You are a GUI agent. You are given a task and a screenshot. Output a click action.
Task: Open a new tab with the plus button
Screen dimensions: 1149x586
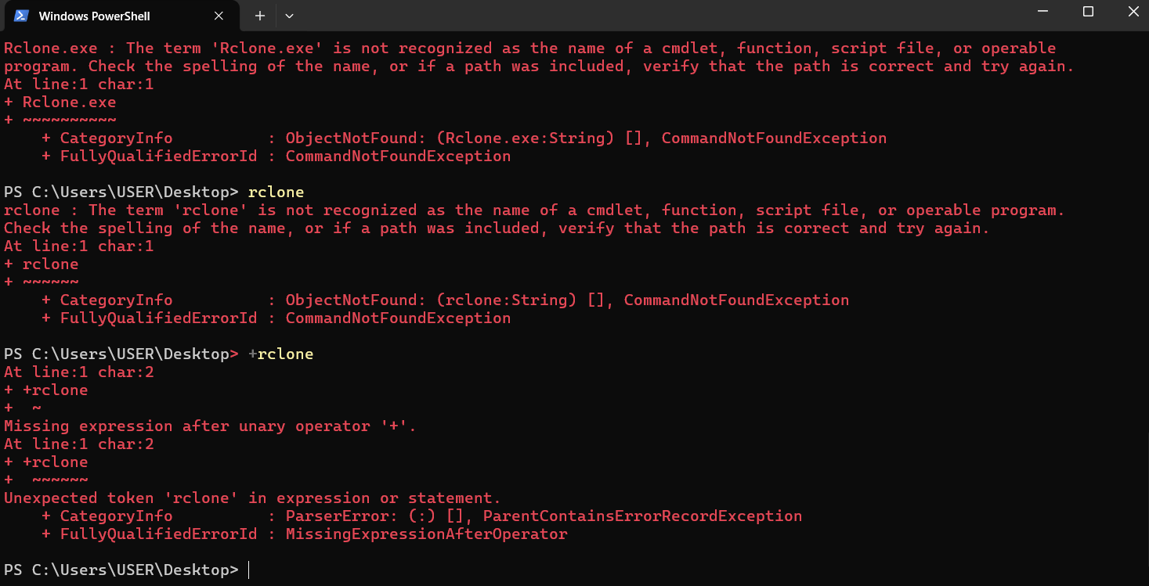(x=260, y=16)
